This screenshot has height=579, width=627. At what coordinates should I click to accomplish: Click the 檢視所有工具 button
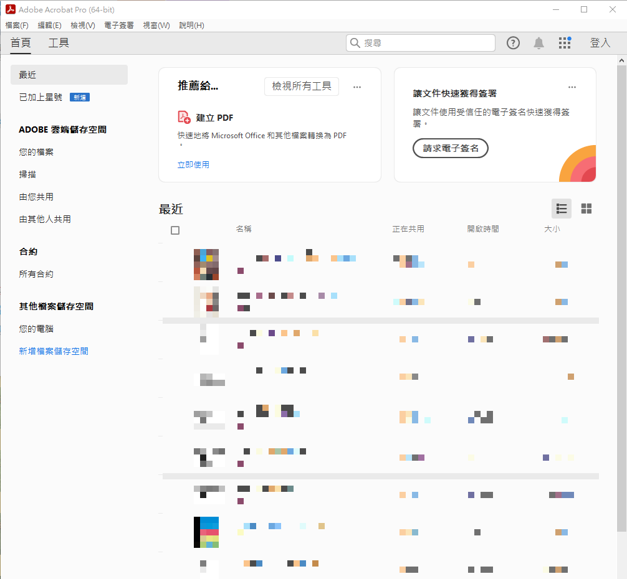point(302,87)
